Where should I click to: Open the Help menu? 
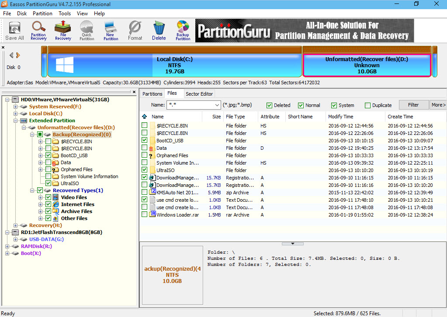click(x=99, y=14)
